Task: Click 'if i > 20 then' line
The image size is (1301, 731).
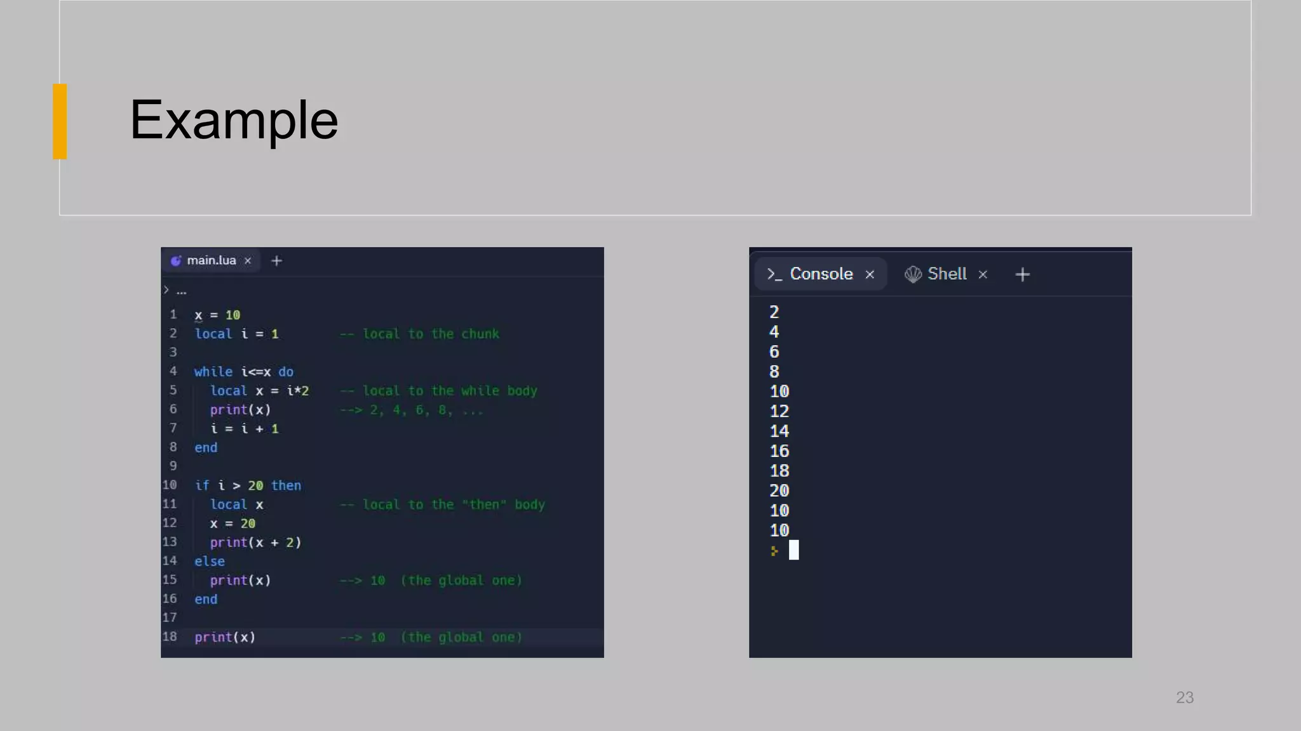Action: click(x=248, y=485)
